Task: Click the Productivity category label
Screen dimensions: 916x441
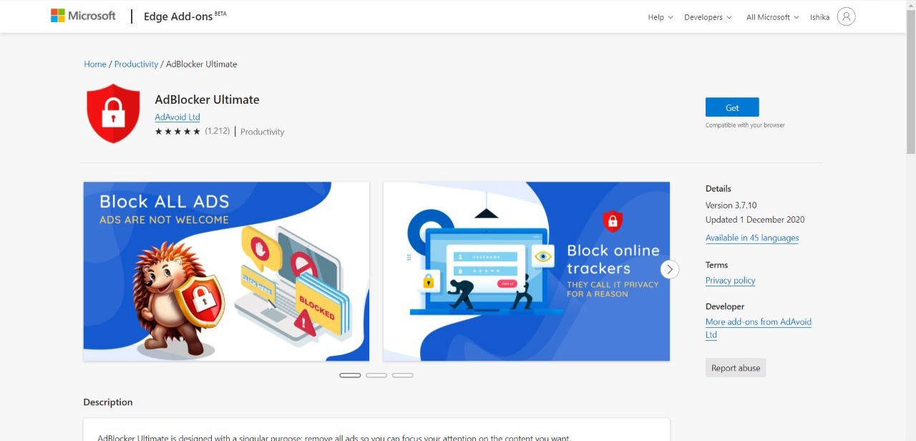Action: tap(263, 132)
